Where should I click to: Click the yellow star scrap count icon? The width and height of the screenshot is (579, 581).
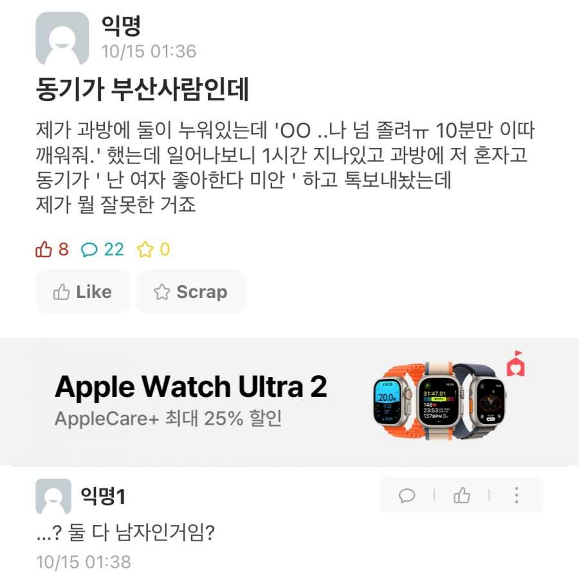click(145, 250)
